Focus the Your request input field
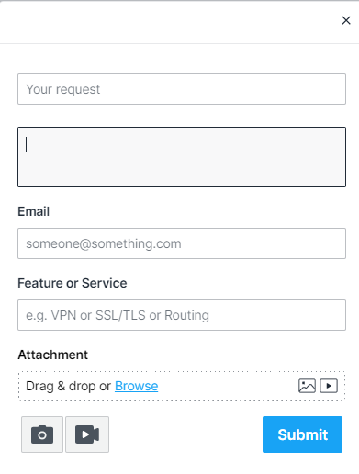Viewport: 359px width, 474px height. click(182, 89)
